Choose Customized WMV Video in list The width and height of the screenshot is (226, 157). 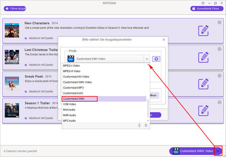[x=104, y=82]
